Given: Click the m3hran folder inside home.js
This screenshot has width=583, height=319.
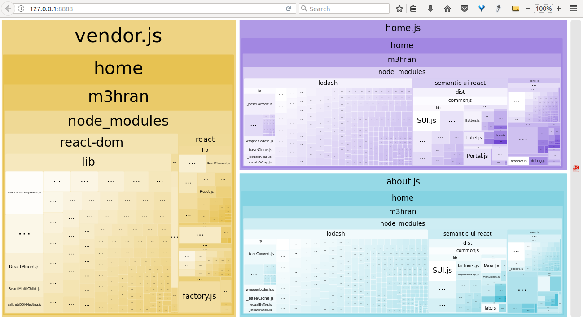Looking at the screenshot, I should tap(402, 59).
